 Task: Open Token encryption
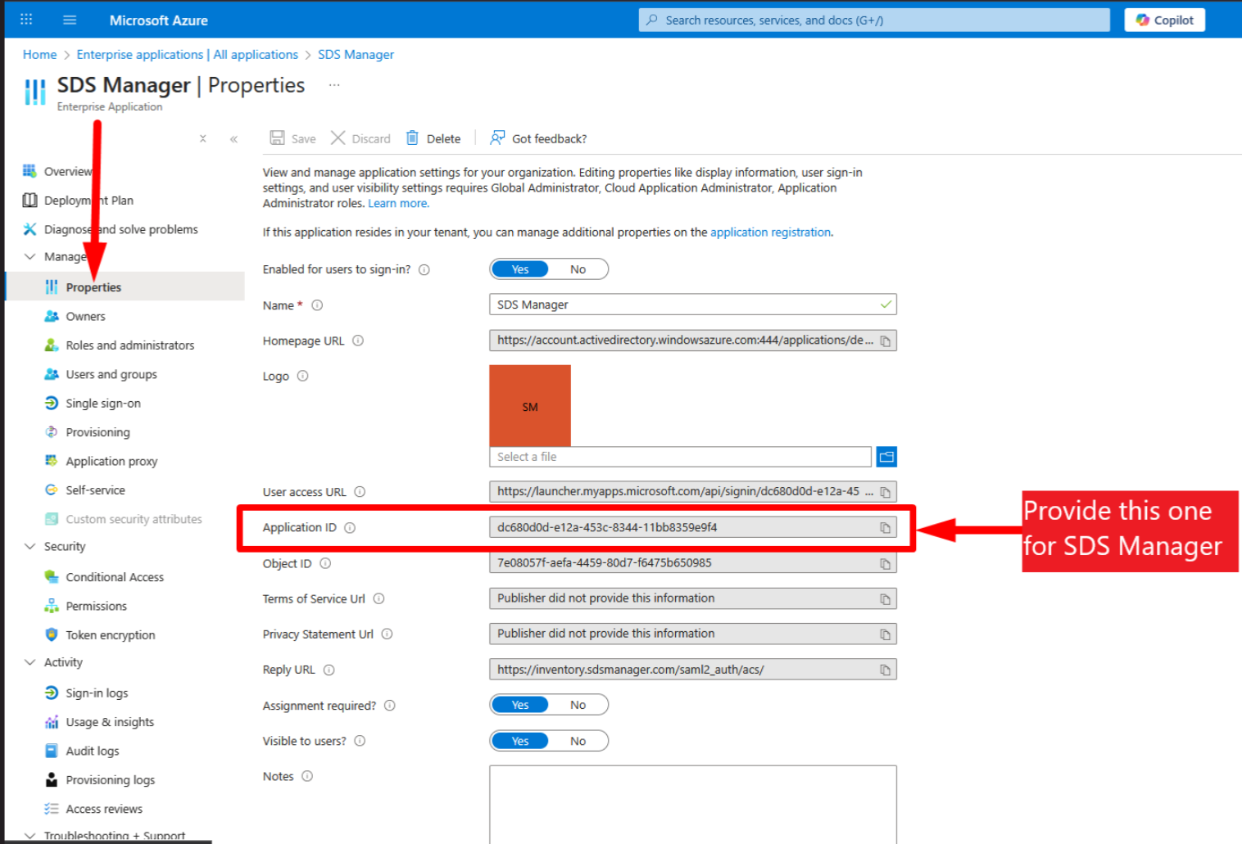click(x=110, y=634)
